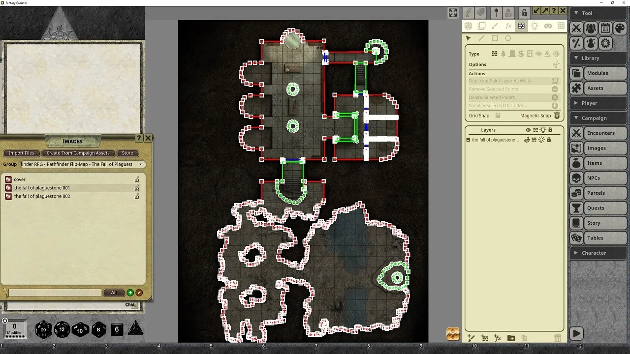Open the grid settings tab
630x354 pixels.
tap(560, 26)
